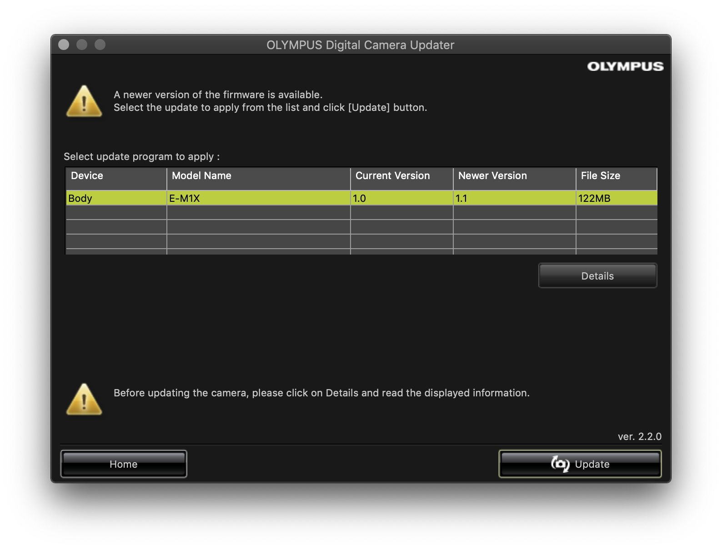Screen dimensions: 722x550
Task: Click the camera refresh icon on Update
Action: point(560,464)
